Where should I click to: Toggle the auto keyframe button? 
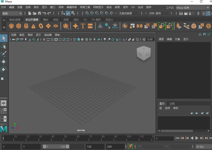pos(130,147)
